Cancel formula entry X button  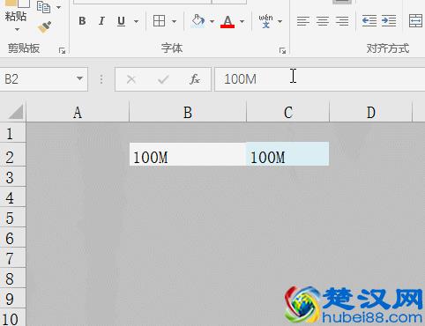coord(131,79)
